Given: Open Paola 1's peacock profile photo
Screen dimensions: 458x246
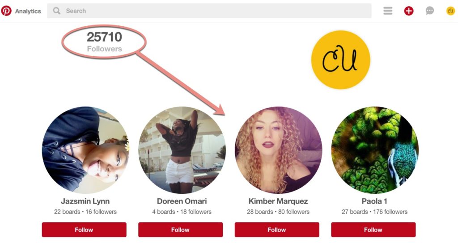Looking at the screenshot, I should click(375, 150).
